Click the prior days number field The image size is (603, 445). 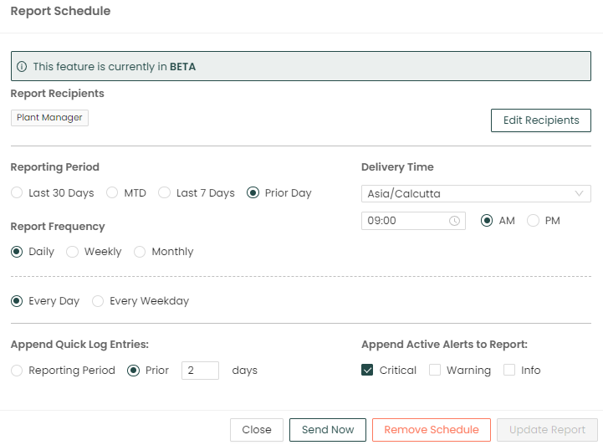point(200,370)
